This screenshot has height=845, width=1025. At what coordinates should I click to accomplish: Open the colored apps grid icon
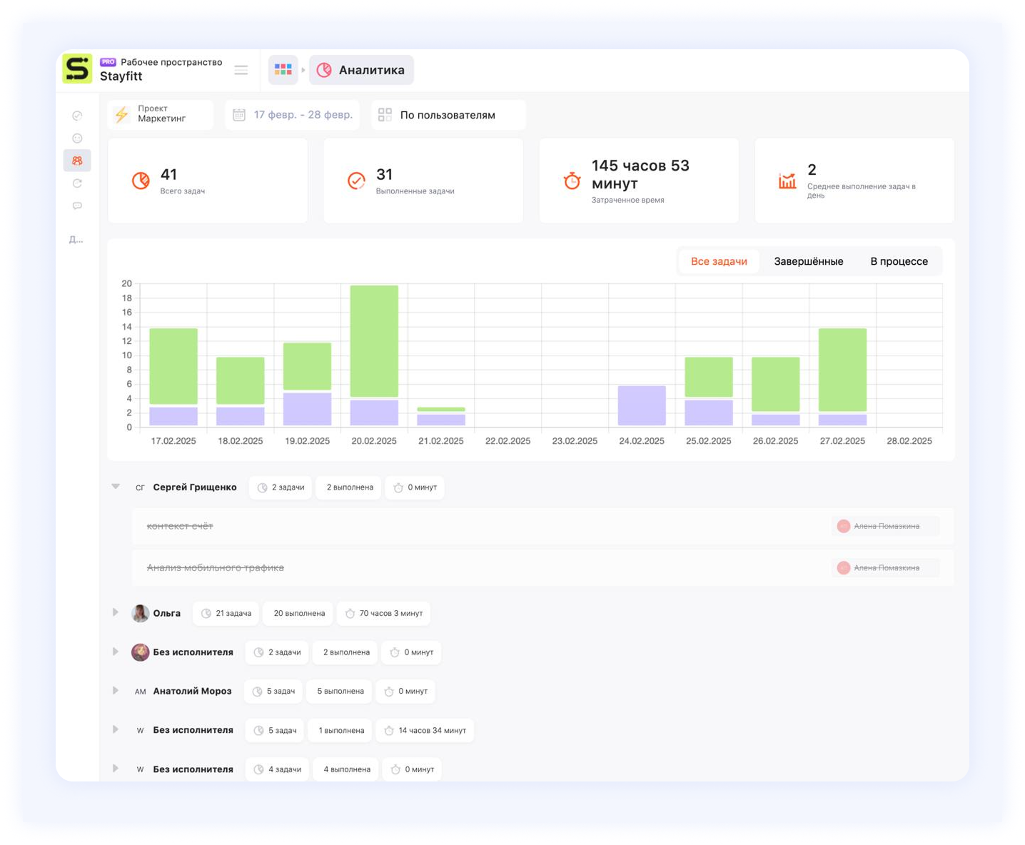pos(283,70)
